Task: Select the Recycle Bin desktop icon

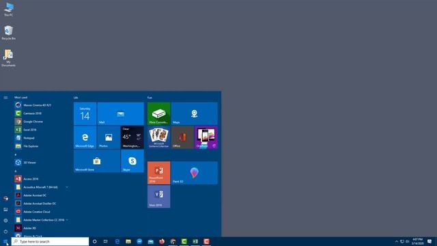Action: click(x=9, y=33)
